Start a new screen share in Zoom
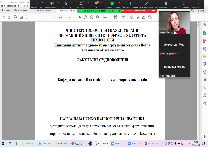 click(x=112, y=4)
